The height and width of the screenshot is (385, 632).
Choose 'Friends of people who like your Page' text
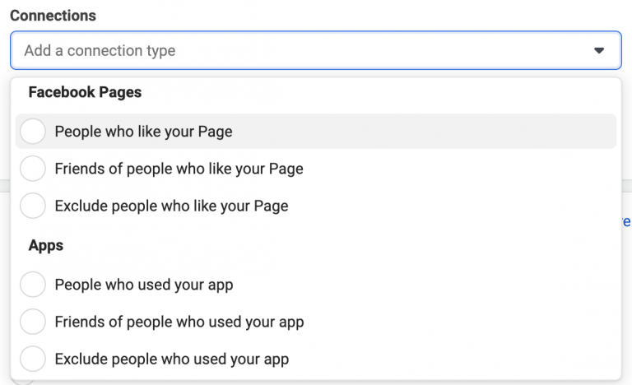179,169
